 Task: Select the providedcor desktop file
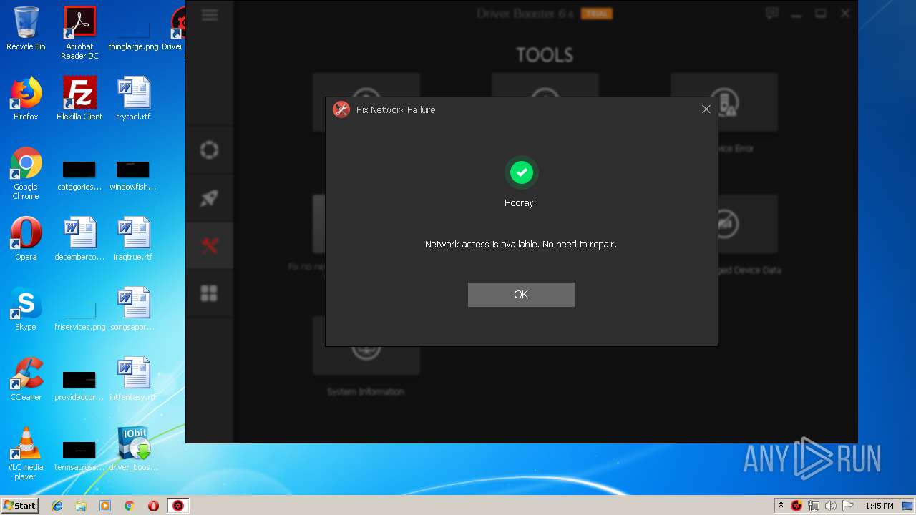79,386
